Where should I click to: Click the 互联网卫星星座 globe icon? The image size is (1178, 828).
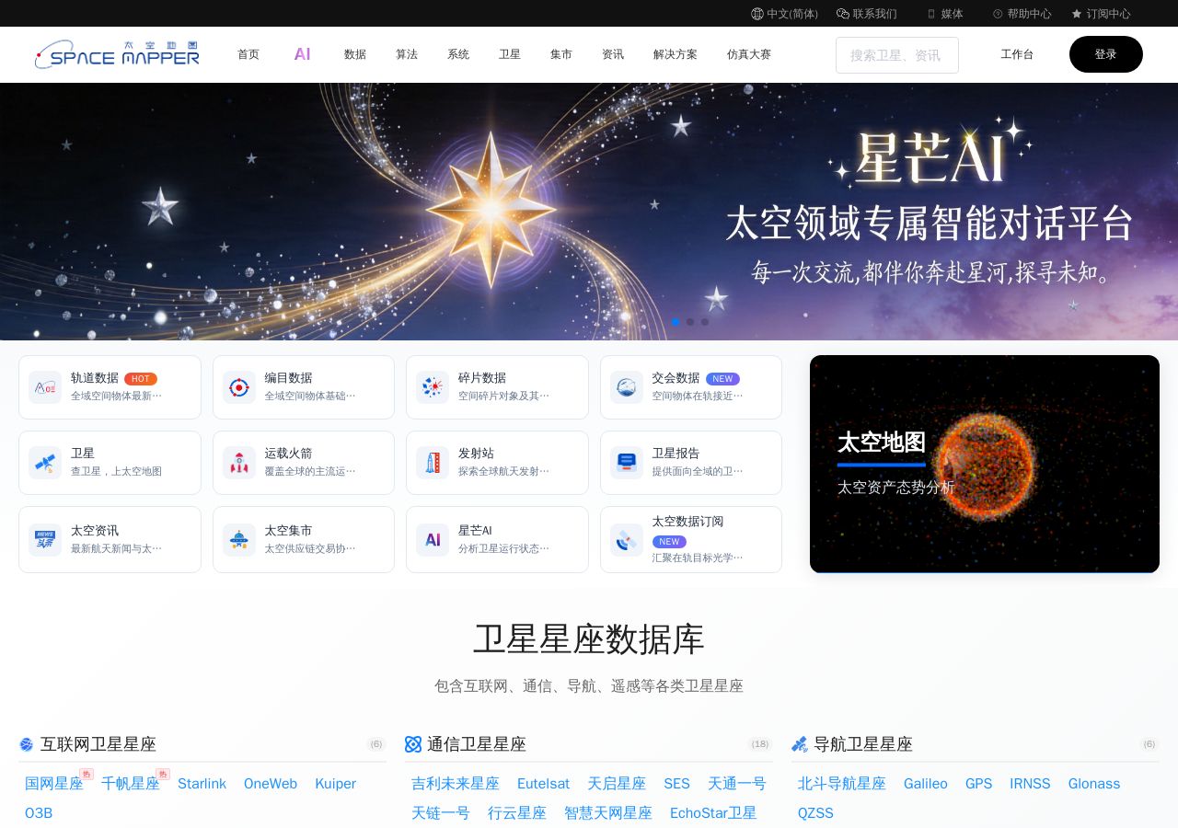[27, 744]
